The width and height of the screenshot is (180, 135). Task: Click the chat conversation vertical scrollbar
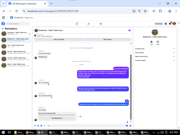pos(131,87)
